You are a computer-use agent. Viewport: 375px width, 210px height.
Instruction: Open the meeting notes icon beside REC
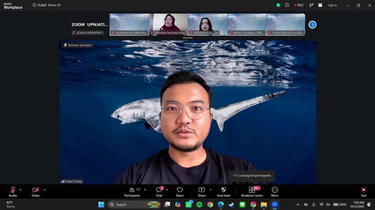(x=287, y=5)
